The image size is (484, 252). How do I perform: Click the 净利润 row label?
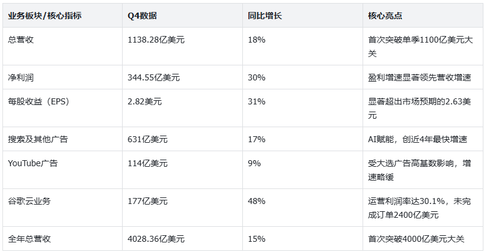click(20, 77)
